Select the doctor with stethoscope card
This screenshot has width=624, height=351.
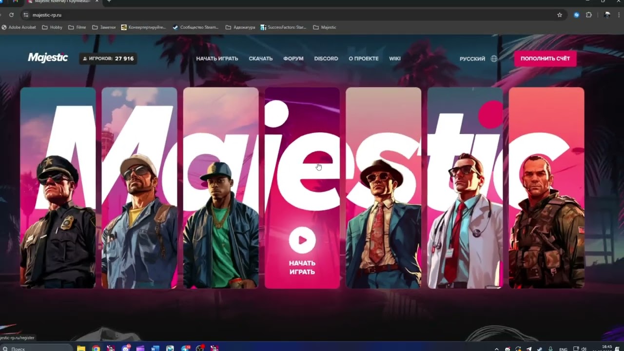(465, 188)
